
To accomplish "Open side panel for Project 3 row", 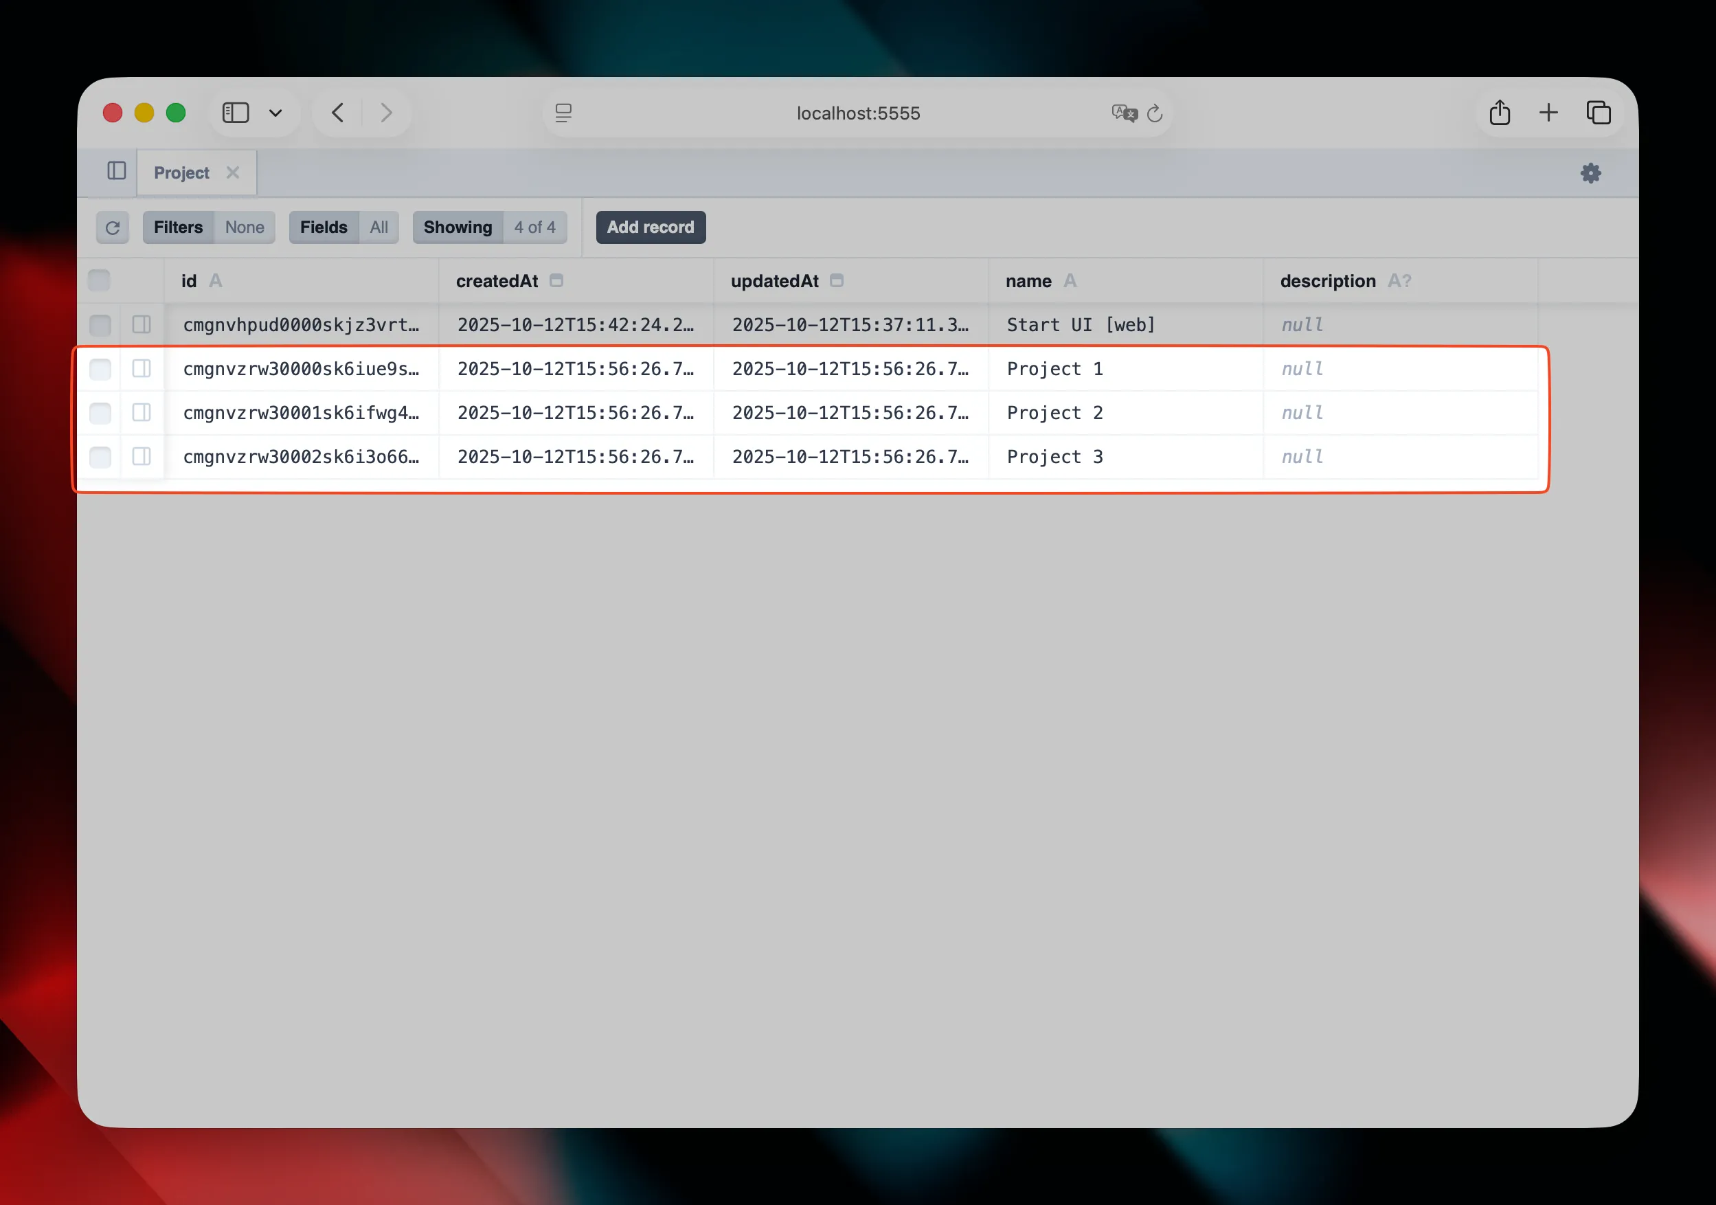I will [142, 457].
